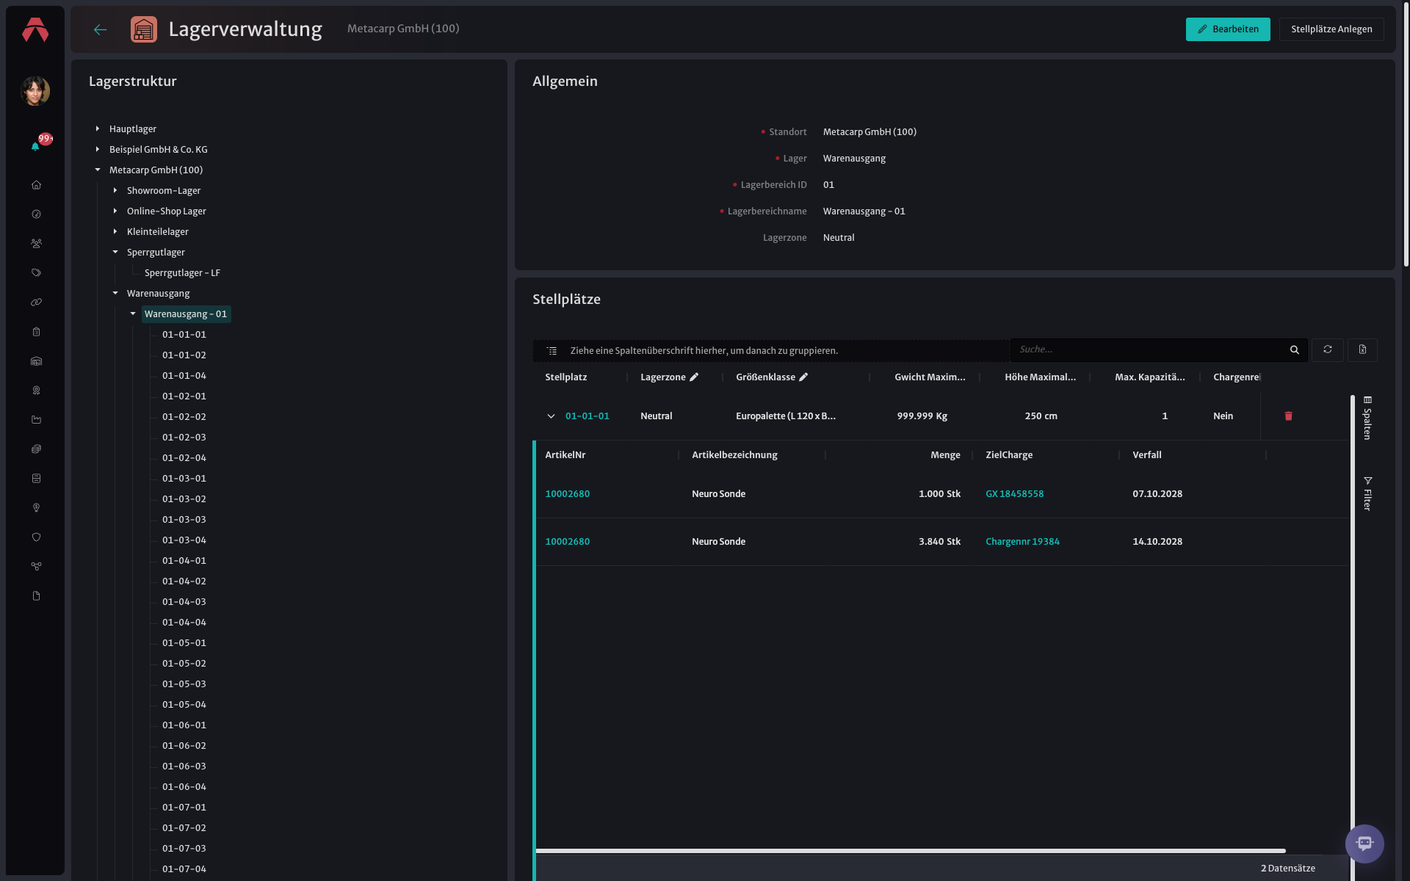The width and height of the screenshot is (1410, 881).
Task: Open the Spalten side panel tab
Action: 1367,418
